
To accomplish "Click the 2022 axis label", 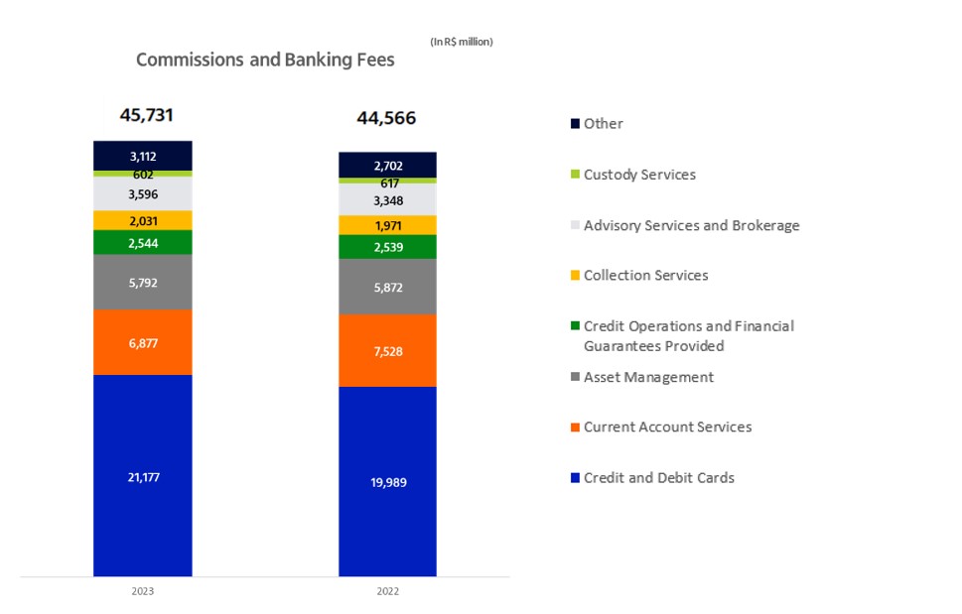I will tap(387, 591).
